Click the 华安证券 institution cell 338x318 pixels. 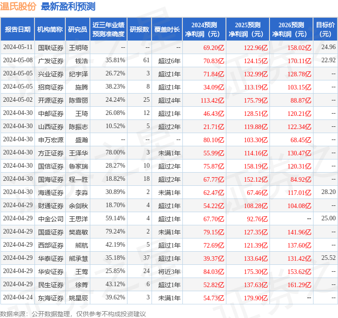(51, 272)
